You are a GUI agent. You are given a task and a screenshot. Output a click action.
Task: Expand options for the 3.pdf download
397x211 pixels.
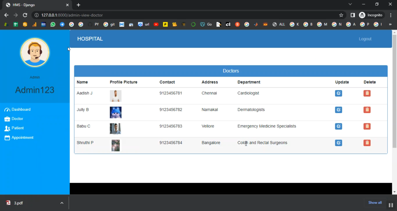point(62,203)
